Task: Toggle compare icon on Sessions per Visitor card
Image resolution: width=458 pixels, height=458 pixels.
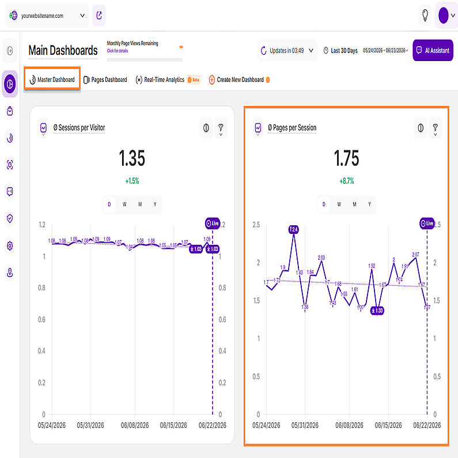Action: 206,128
